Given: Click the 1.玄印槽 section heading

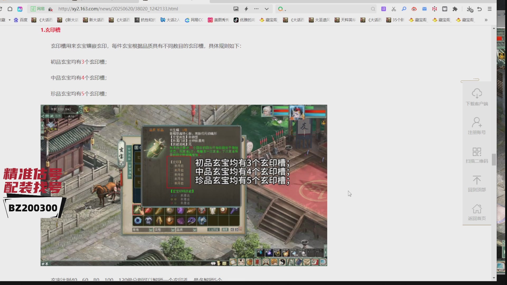Looking at the screenshot, I should coord(50,30).
